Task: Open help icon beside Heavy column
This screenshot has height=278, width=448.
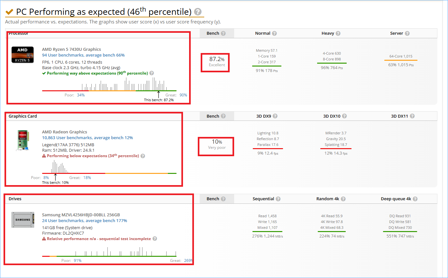Action: 338,33
